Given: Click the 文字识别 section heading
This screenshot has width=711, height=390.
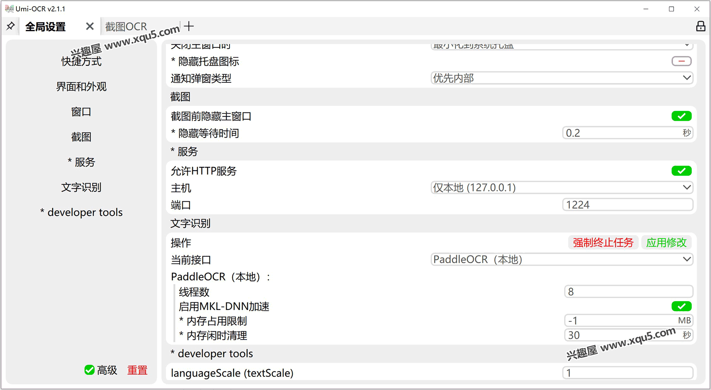Looking at the screenshot, I should (191, 223).
